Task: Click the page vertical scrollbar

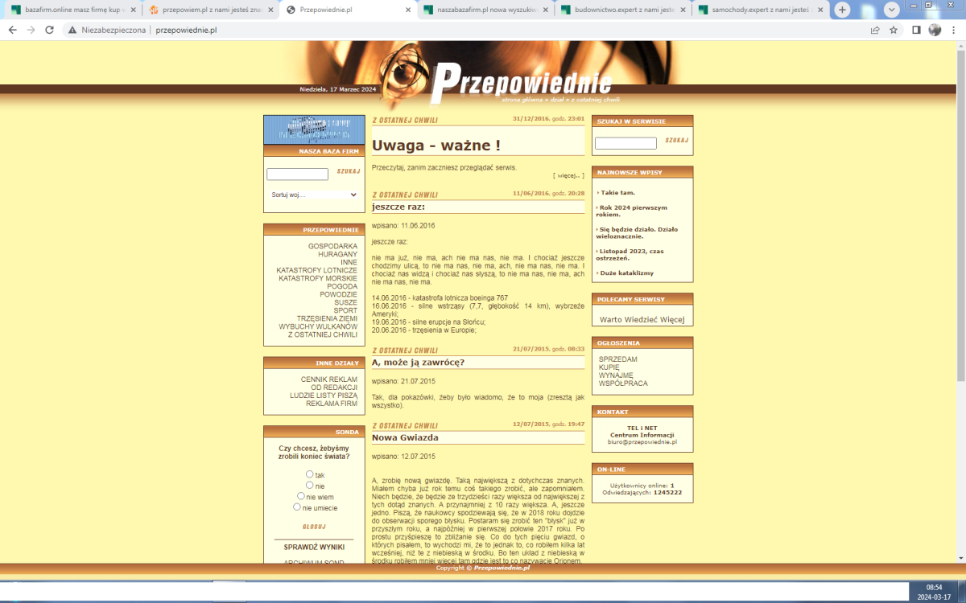Action: pos(960,241)
